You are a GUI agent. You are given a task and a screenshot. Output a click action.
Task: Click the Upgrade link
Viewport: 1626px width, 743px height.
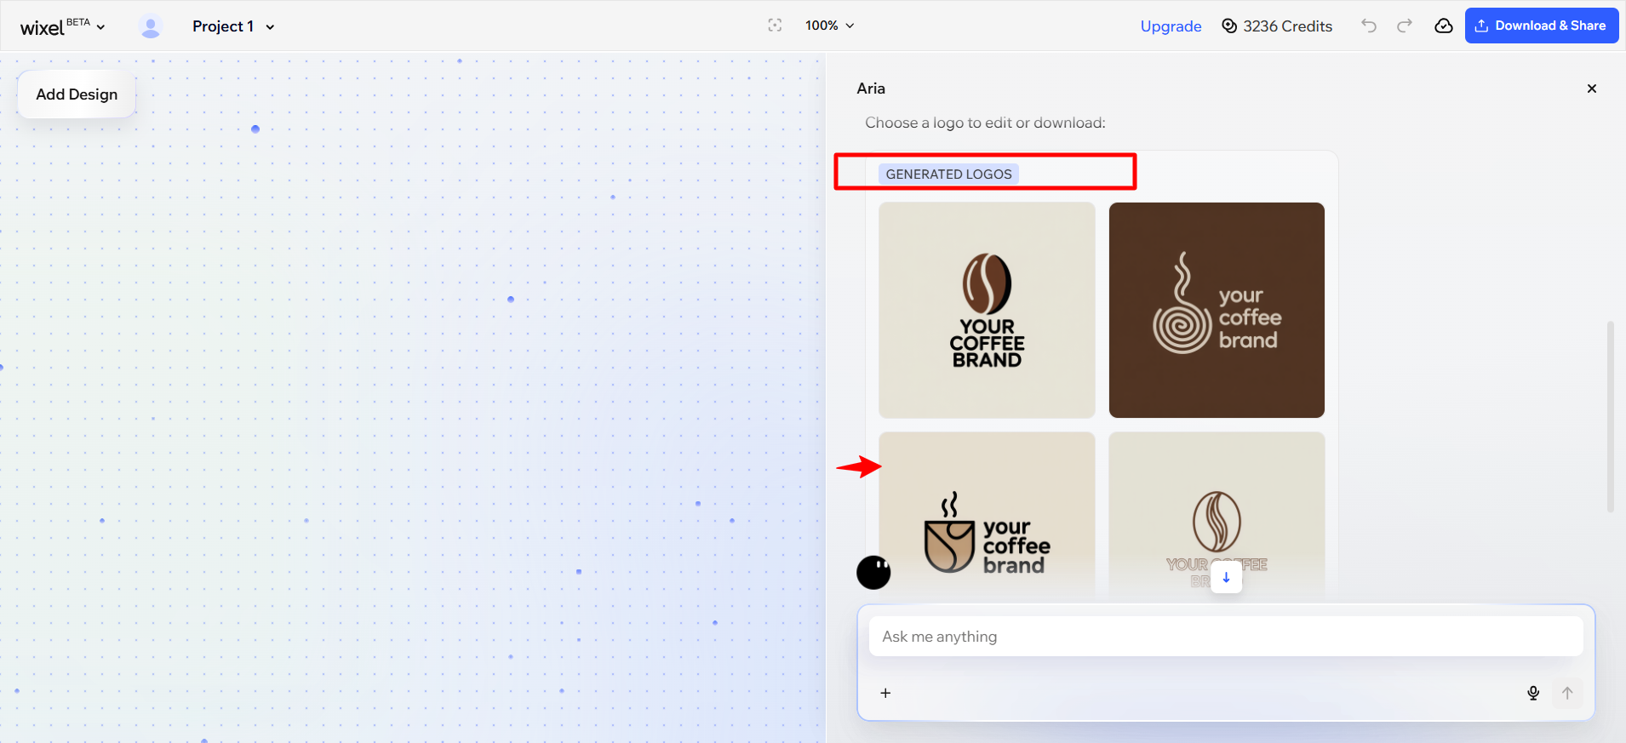click(1171, 26)
